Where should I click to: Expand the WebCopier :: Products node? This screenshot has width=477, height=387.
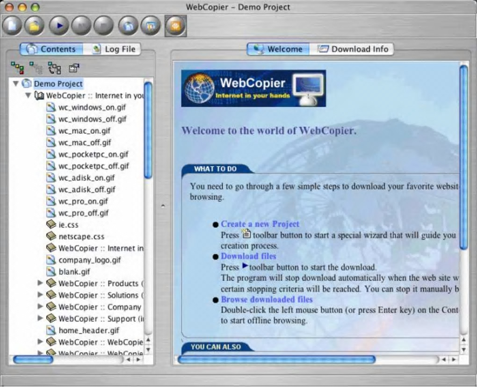tap(40, 283)
